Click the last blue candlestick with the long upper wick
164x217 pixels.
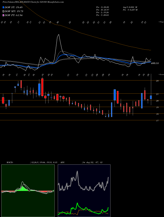coord(151,97)
